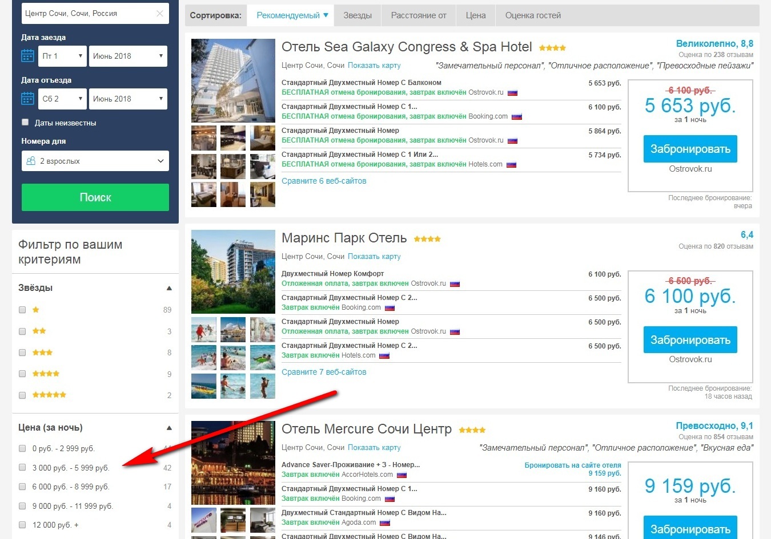Open Бронировать на сайте отеля link
Image resolution: width=771 pixels, height=539 pixels.
click(x=573, y=465)
